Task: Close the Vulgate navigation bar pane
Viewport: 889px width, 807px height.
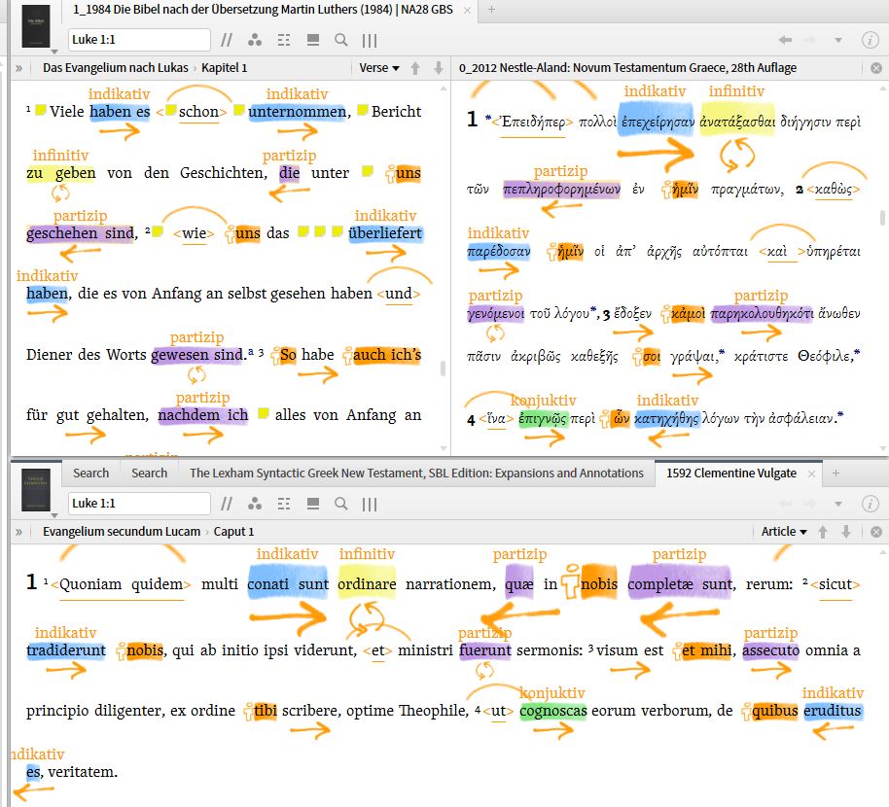Action: point(876,532)
